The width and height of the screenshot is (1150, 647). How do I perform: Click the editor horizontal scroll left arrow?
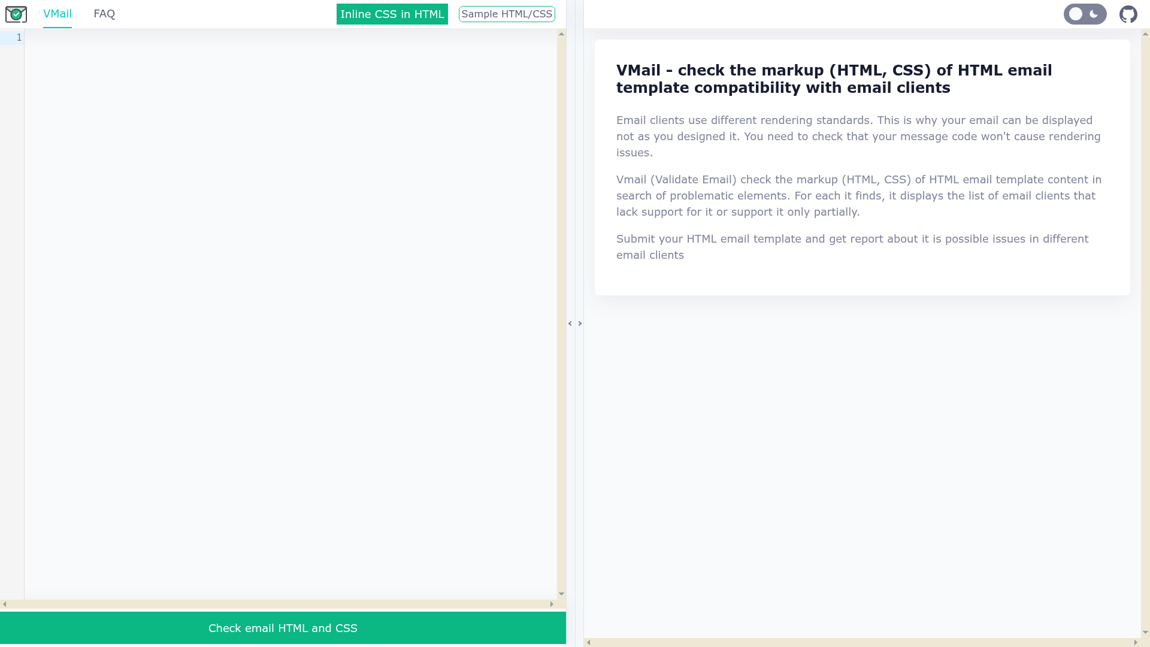point(5,604)
